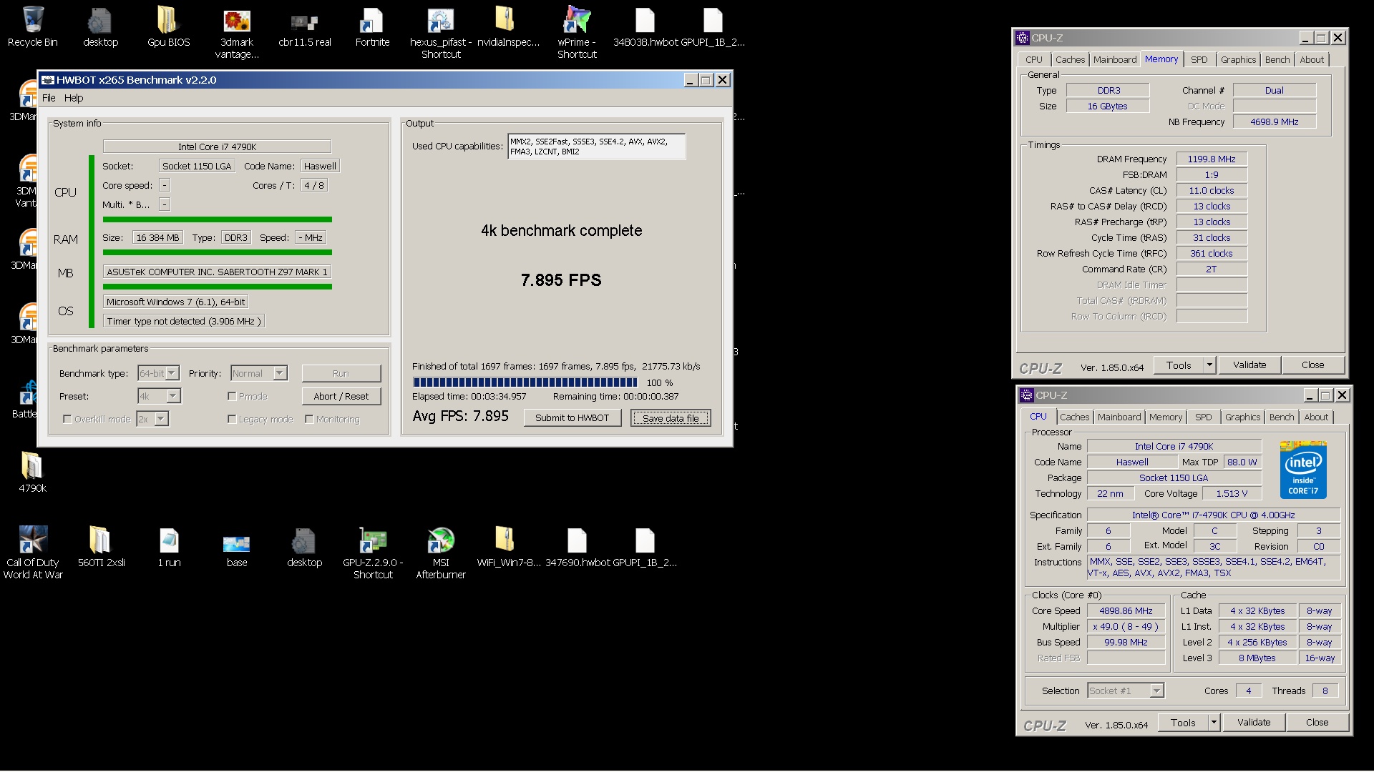The image size is (1374, 772).
Task: Open the hexus_pifast shortcut icon
Action: [x=441, y=33]
